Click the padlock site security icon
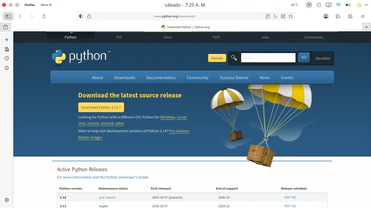This screenshot has width=371, height=208. coord(89,16)
